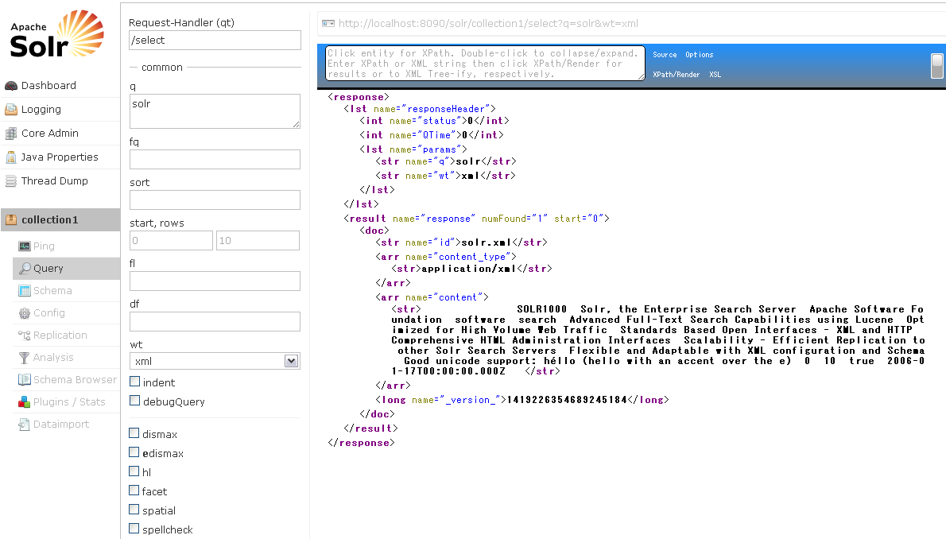The height and width of the screenshot is (539, 946).
Task: Click the icon beside the query URL
Action: pos(328,24)
